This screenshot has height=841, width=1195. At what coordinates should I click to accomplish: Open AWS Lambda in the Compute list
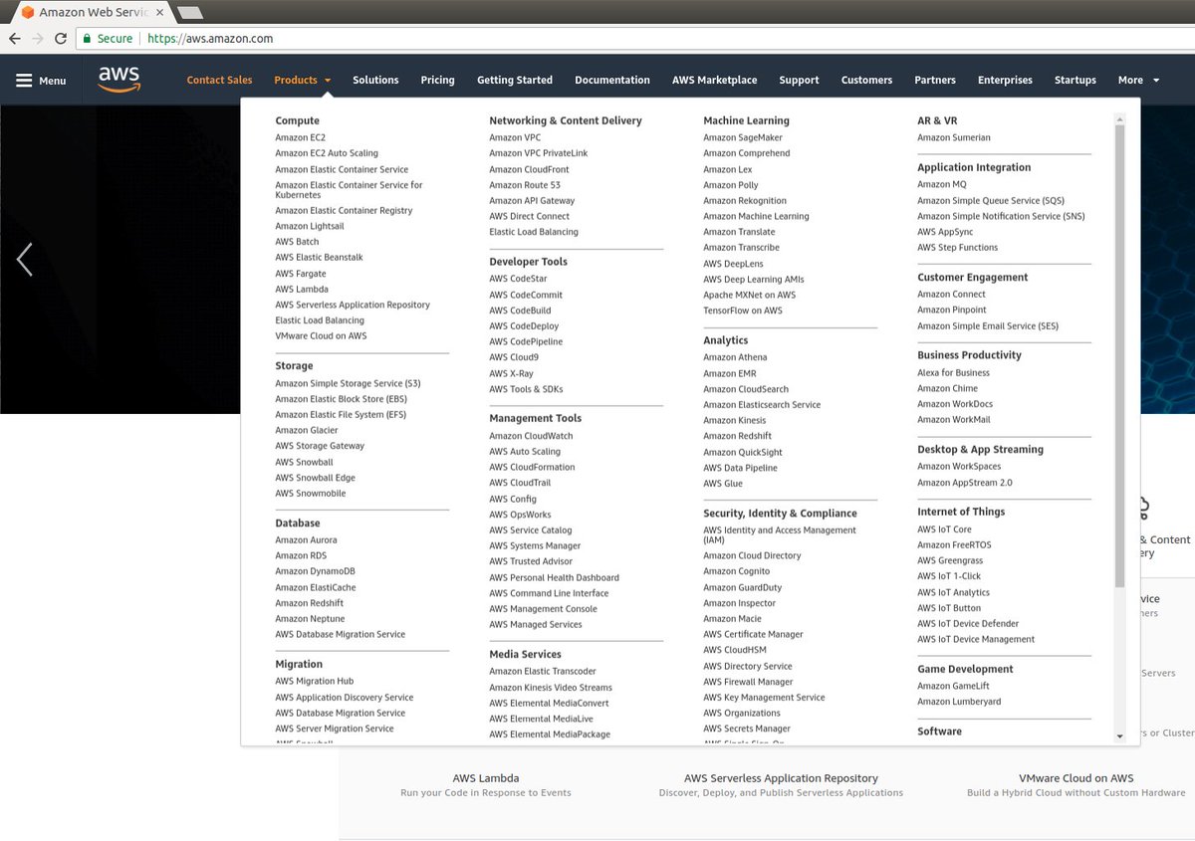(x=302, y=289)
